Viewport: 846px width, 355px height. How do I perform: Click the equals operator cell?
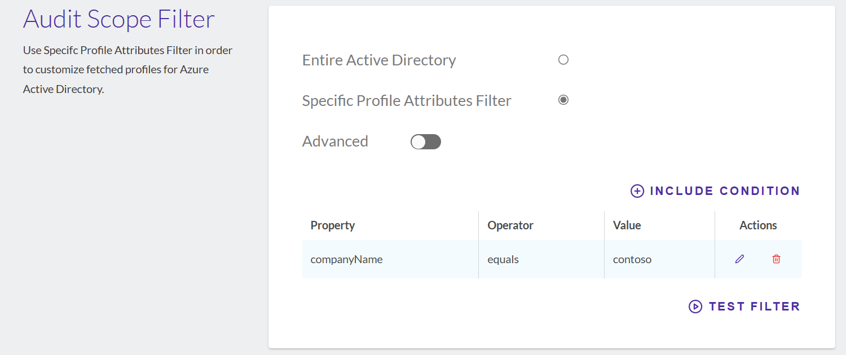point(541,259)
